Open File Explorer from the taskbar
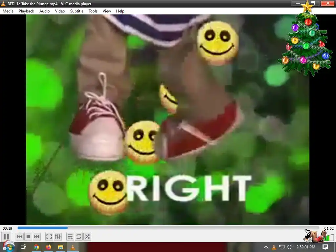336x252 pixels. click(61, 247)
